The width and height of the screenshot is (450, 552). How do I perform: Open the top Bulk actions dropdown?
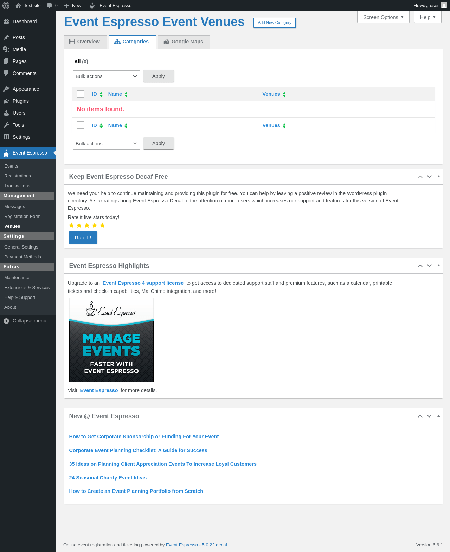(x=107, y=76)
